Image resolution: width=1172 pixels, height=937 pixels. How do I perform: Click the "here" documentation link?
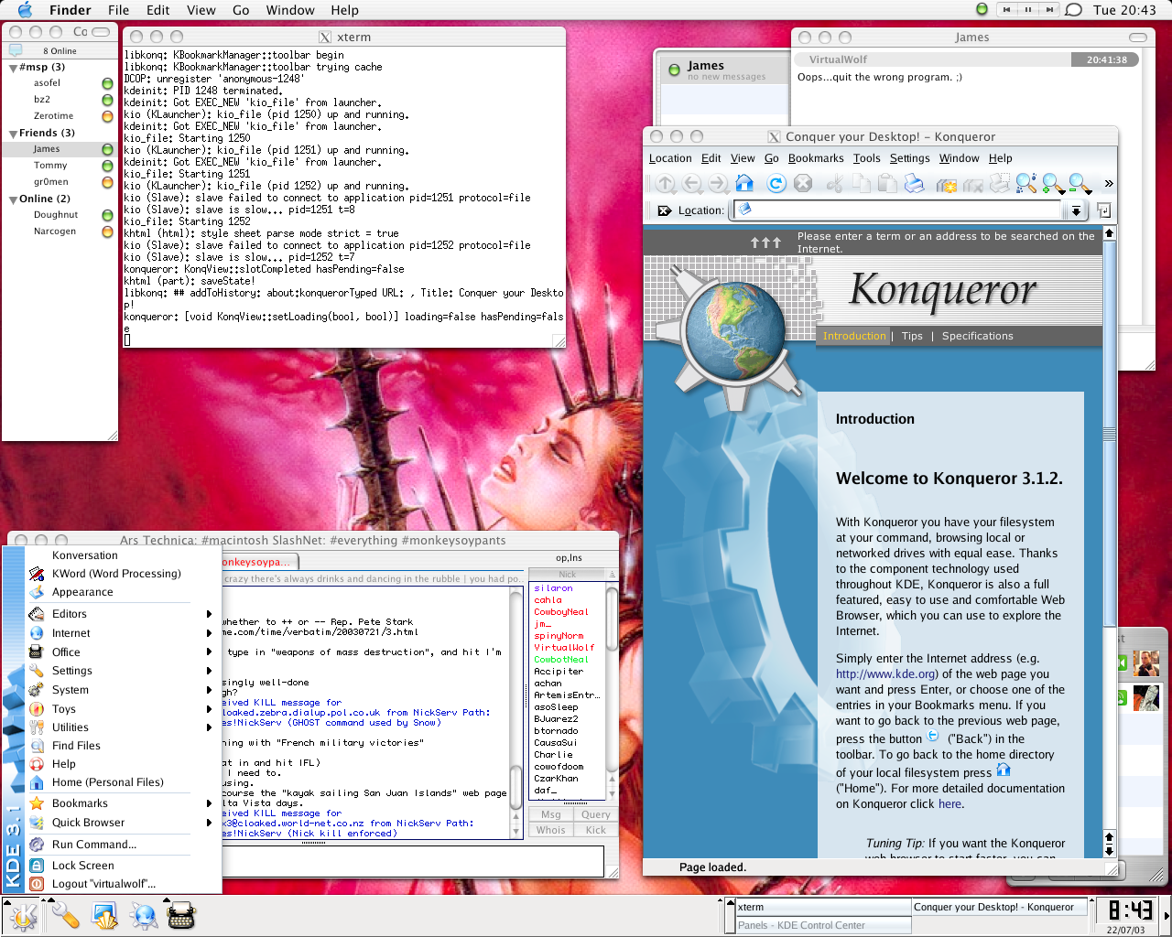click(950, 804)
